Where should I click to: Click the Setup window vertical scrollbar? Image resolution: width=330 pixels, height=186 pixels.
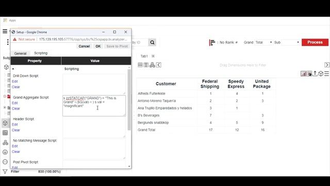pyautogui.click(x=129, y=99)
